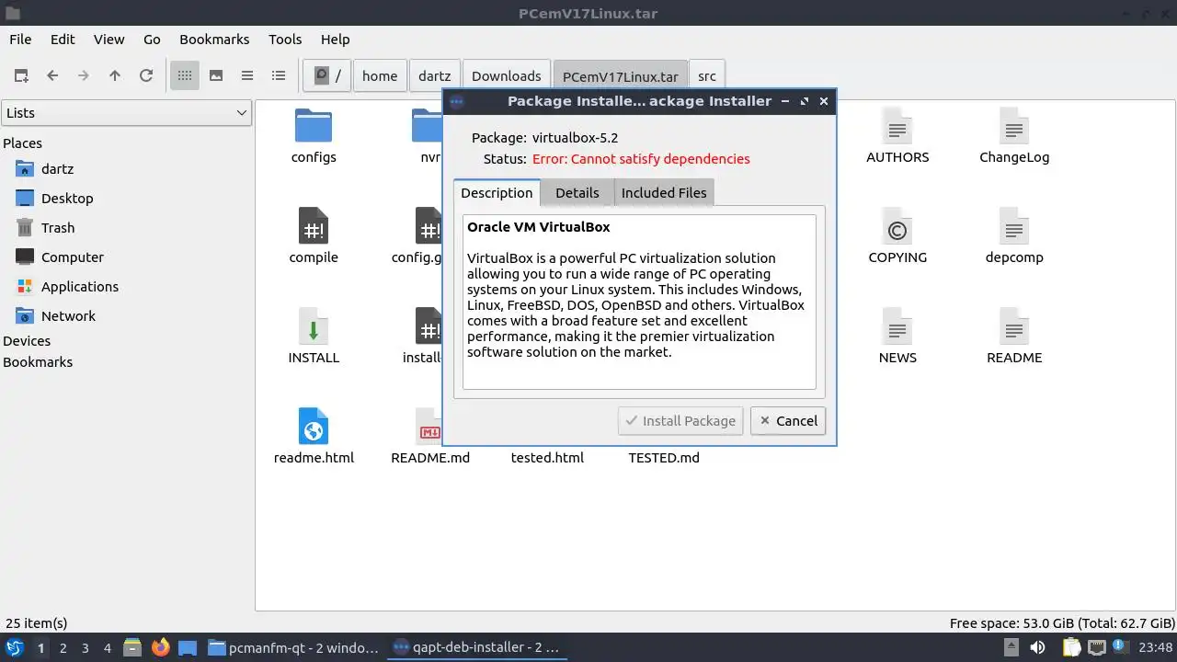Image resolution: width=1177 pixels, height=662 pixels.
Task: Select the COPYING file icon
Action: [897, 225]
